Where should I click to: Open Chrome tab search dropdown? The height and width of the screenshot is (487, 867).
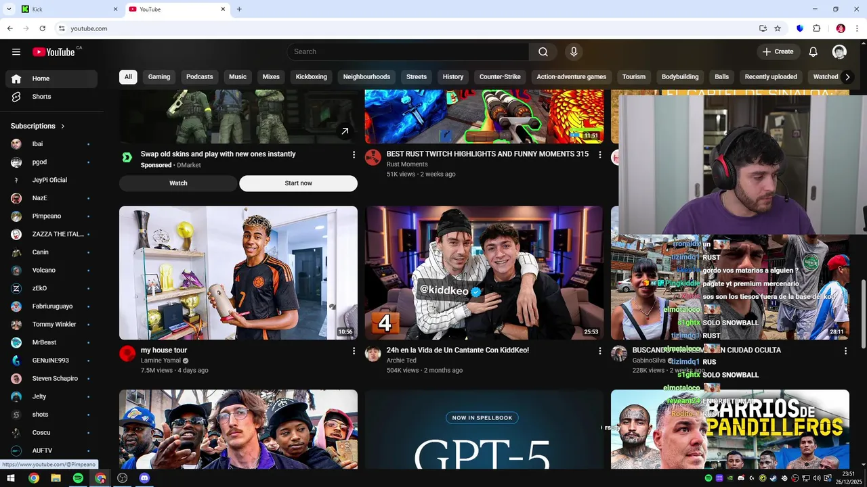point(9,9)
